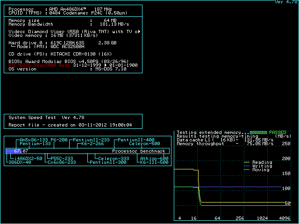Viewport: 299px width, 224px height.
Task: Click the Moving legend entry
Action: tap(261, 170)
